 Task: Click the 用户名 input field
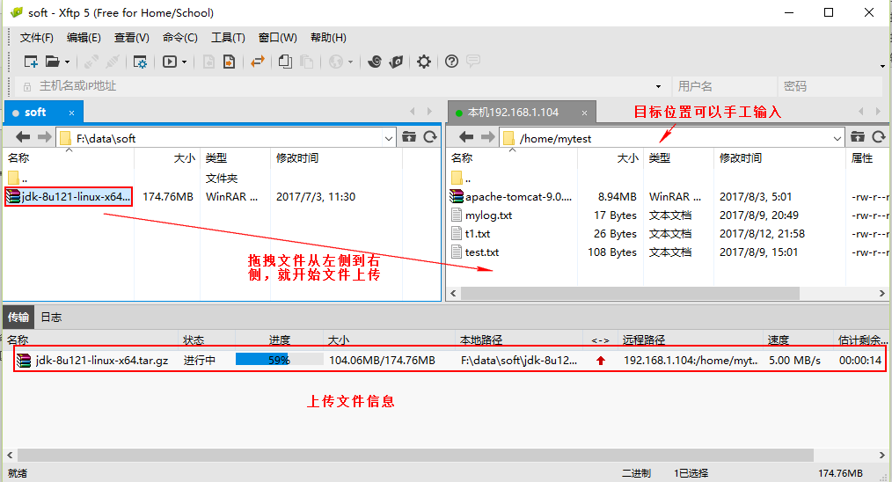pos(723,86)
